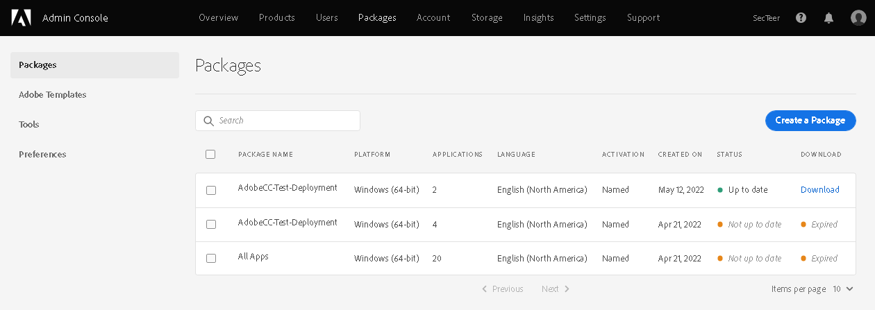Open the Support tab
The height and width of the screenshot is (310, 875).
click(643, 18)
